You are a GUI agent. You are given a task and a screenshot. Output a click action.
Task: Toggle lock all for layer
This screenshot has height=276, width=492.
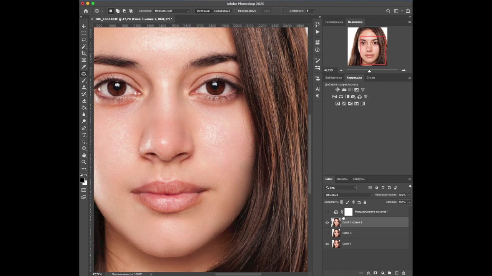(365, 202)
